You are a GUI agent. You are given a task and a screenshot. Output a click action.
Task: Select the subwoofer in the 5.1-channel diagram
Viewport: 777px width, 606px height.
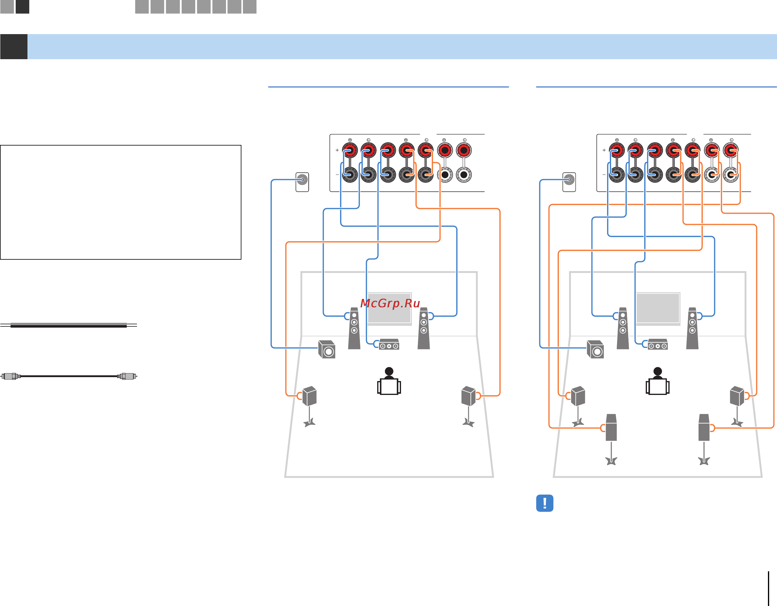coord(326,349)
